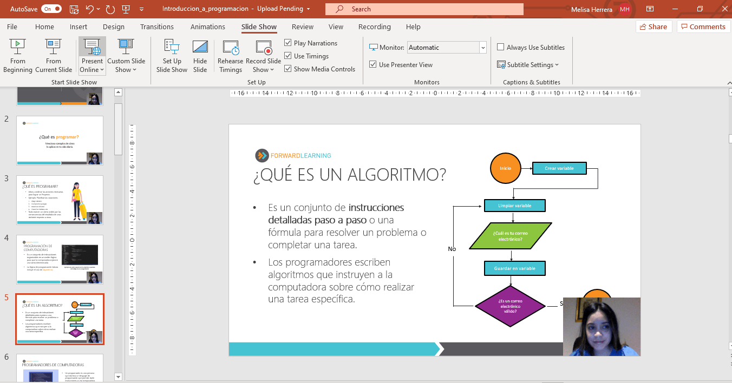Click the MH account avatar
The image size is (732, 383).
(625, 9)
